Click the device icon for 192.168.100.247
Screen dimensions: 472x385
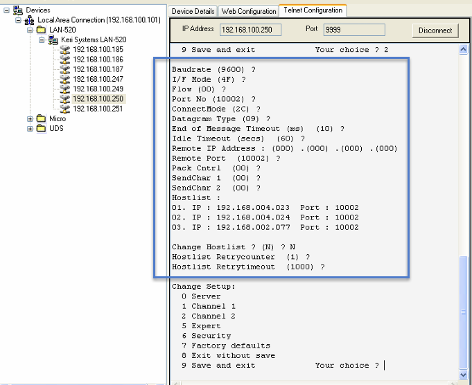click(x=65, y=80)
